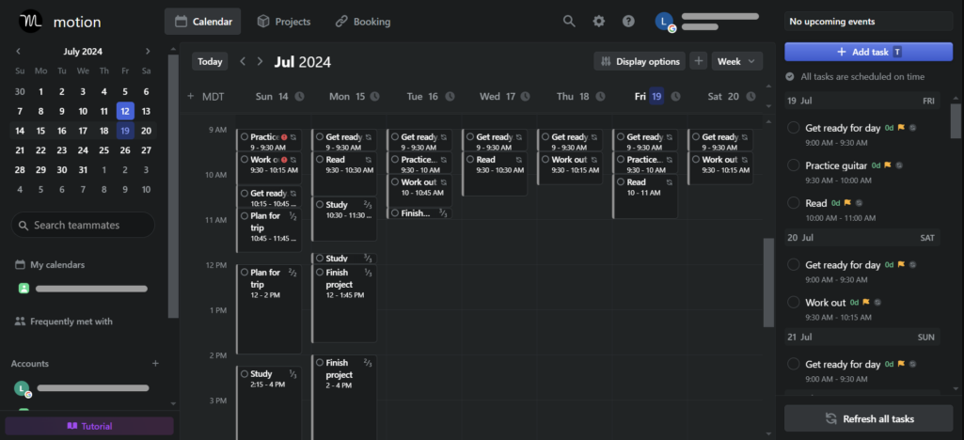This screenshot has width=964, height=440.
Task: Open the Calendar tab
Action: coord(203,22)
